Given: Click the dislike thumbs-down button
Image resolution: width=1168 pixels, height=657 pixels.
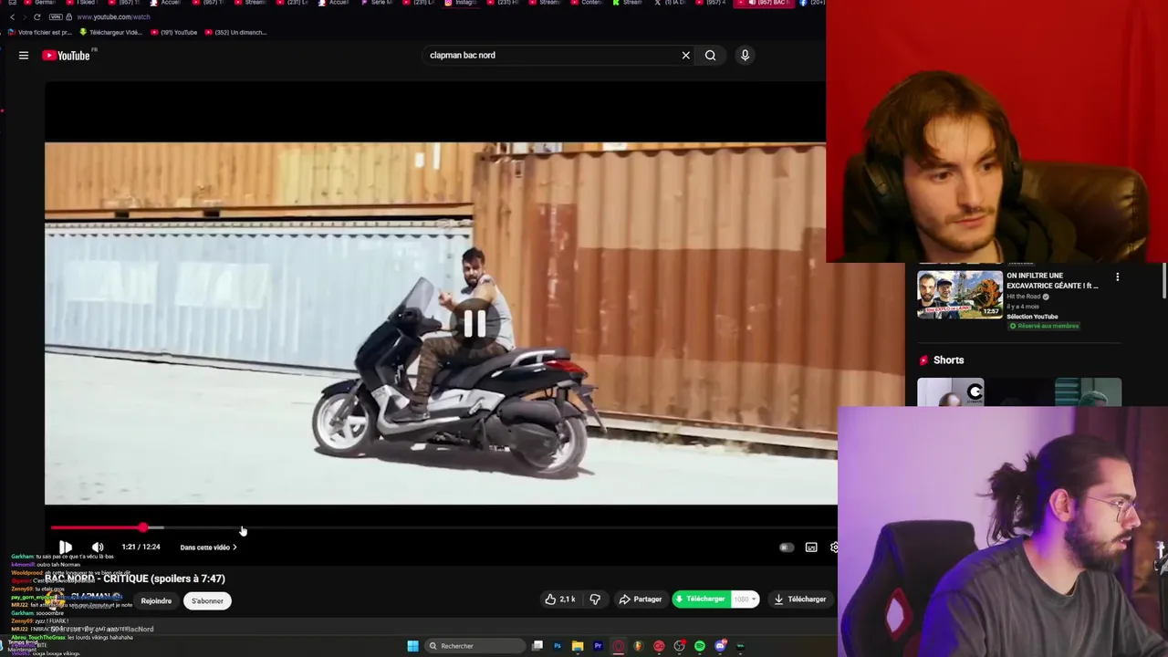Looking at the screenshot, I should click(x=595, y=600).
